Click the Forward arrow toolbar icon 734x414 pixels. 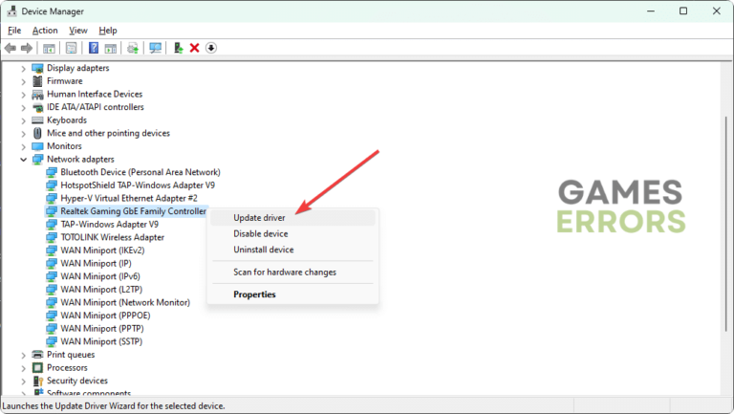27,48
